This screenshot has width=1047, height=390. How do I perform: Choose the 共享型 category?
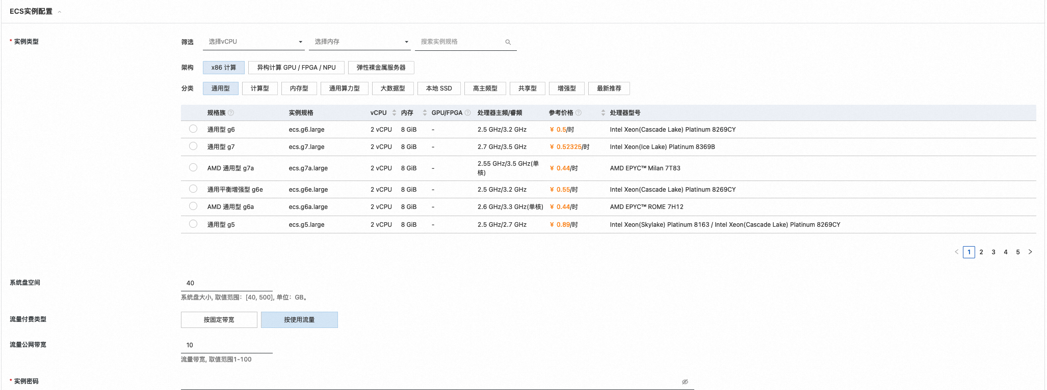click(x=528, y=88)
